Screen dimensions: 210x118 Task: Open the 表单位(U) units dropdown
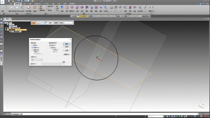point(37,60)
